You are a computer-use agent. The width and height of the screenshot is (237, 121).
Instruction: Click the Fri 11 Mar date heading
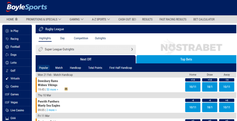click(x=44, y=116)
